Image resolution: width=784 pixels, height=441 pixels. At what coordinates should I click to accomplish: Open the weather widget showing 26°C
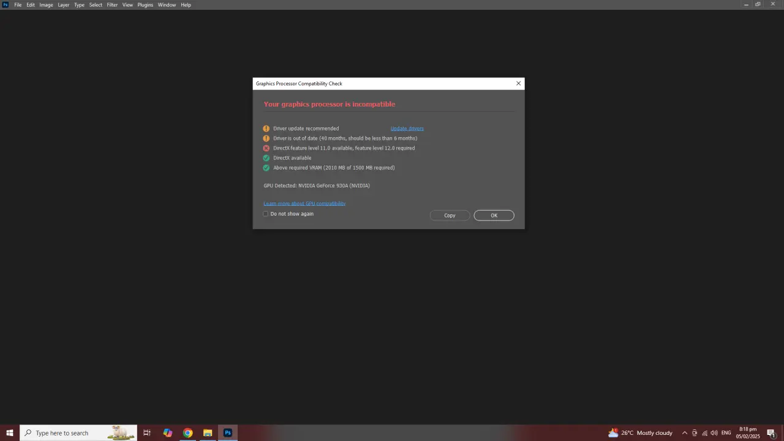[x=640, y=433]
